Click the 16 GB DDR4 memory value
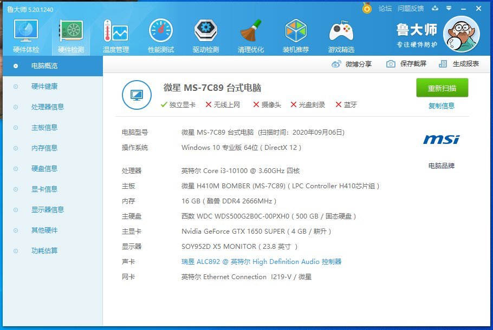493x330 pixels. coord(229,201)
